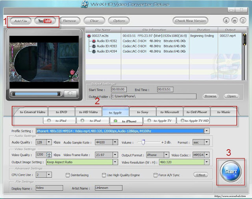Viewport: 252px width, 199px height.
Task: Click the video preview thumbnail
Action: pos(44,62)
